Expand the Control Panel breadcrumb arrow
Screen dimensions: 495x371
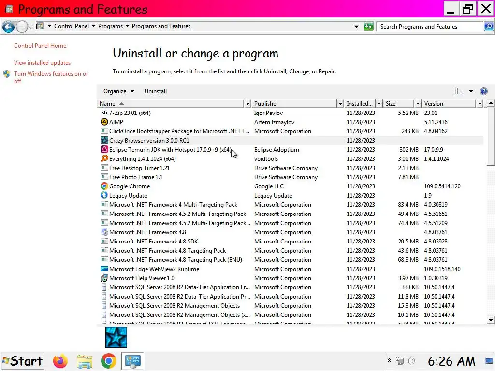point(93,26)
